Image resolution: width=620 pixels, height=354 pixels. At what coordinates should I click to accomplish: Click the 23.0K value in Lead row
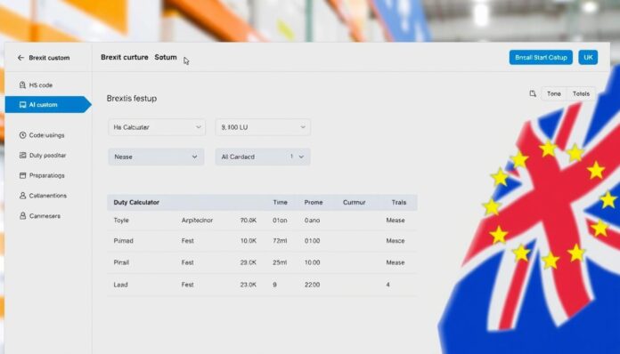pyautogui.click(x=248, y=285)
